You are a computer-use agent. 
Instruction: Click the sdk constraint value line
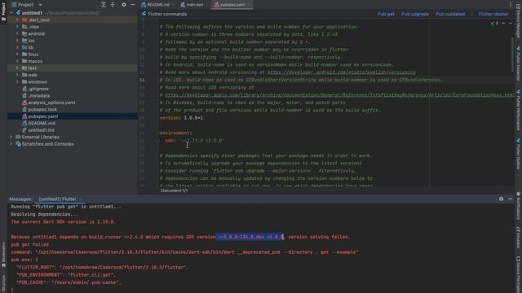195,141
